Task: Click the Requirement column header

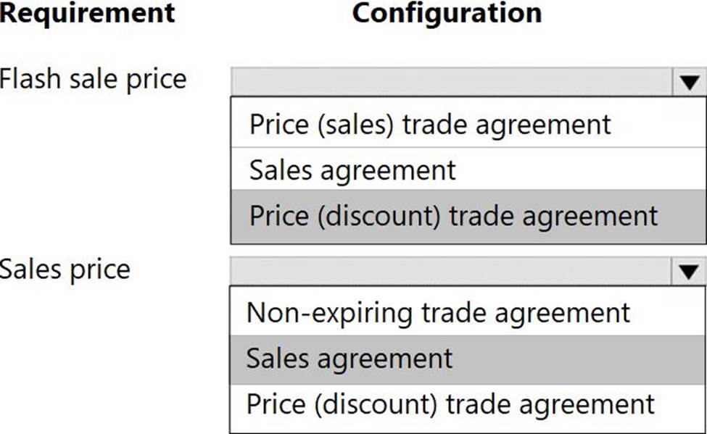Action: 87,12
